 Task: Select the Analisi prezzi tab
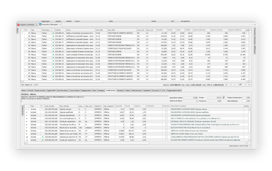click(110, 90)
